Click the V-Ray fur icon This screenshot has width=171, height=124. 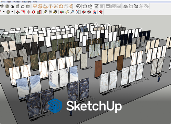pos(141,6)
